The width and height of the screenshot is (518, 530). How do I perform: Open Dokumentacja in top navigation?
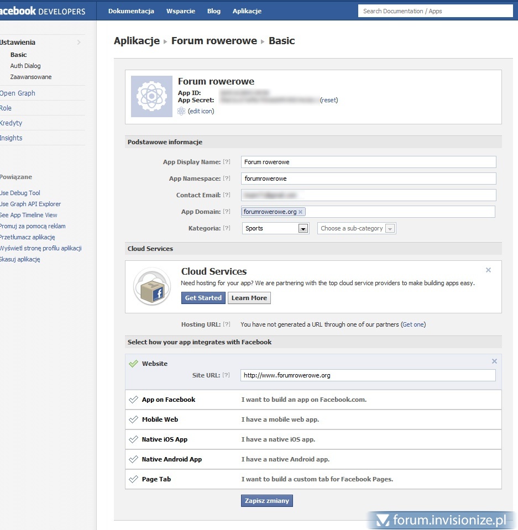click(x=131, y=11)
